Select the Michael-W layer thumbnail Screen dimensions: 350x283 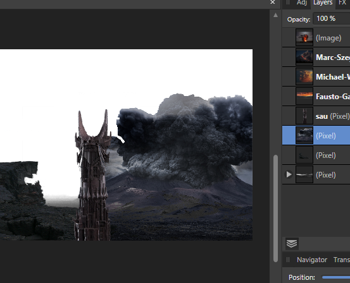tap(304, 76)
